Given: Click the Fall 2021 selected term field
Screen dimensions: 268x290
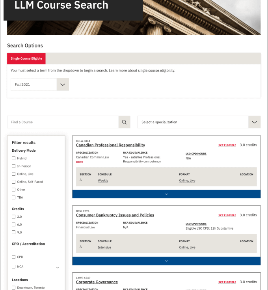Looking at the screenshot, I should [34, 85].
